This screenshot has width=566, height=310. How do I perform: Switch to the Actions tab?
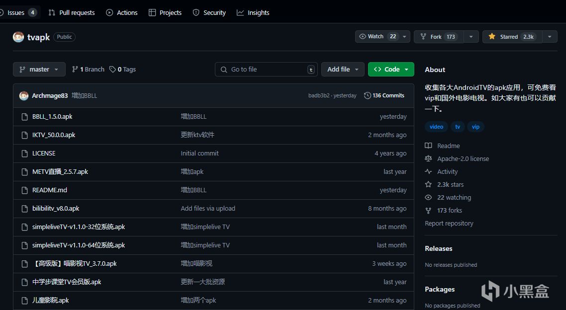(122, 12)
